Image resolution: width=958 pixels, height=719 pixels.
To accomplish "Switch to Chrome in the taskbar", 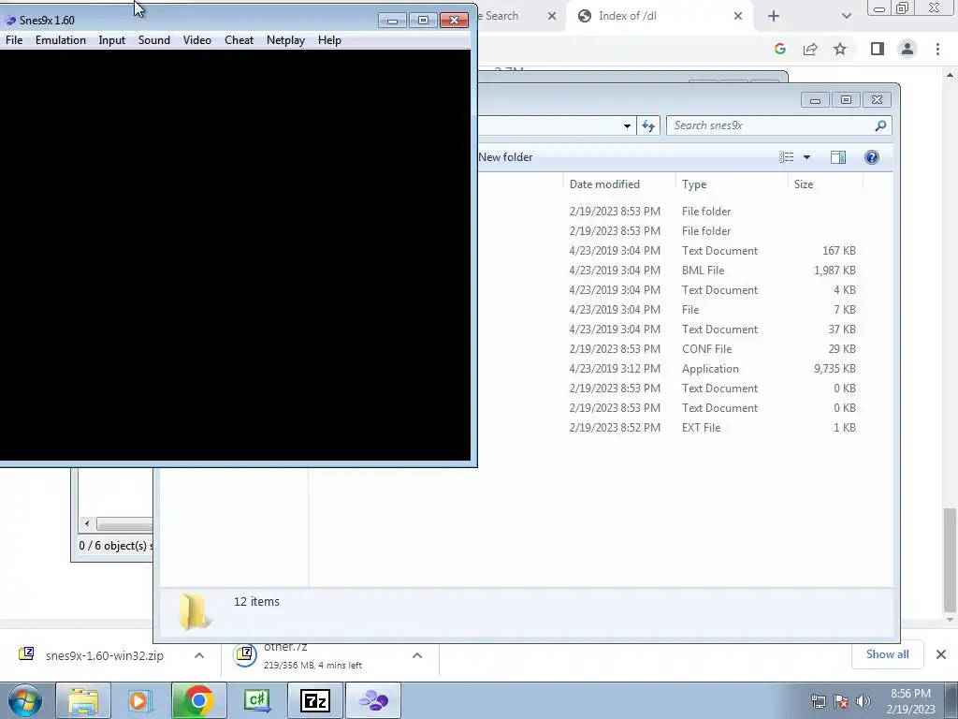I will coord(198,700).
